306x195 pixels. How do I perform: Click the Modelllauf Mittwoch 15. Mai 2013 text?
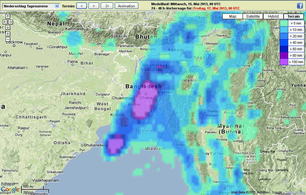[x=186, y=4]
